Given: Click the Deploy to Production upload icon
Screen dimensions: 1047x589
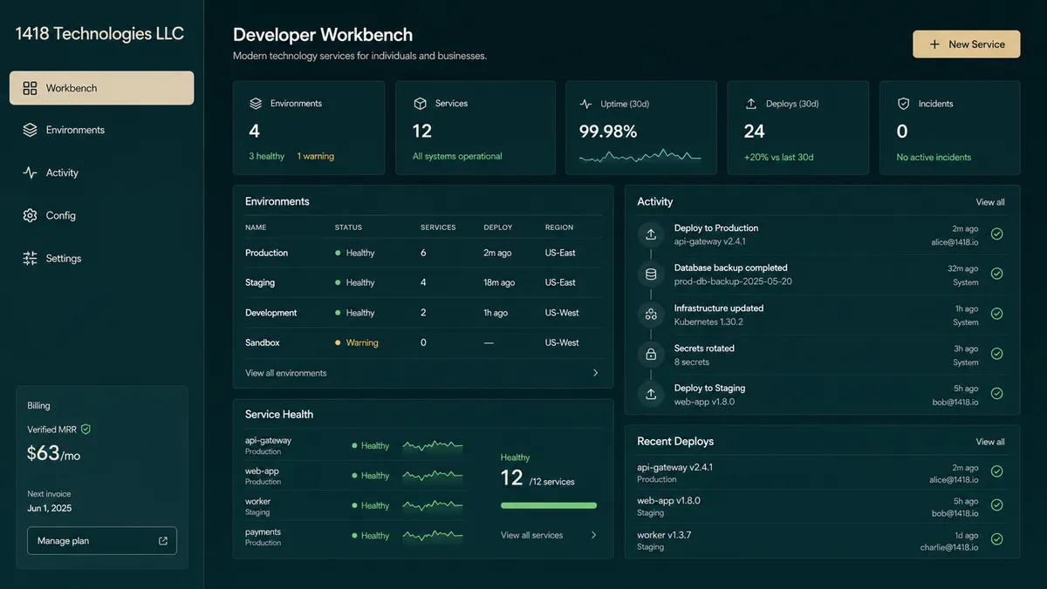Looking at the screenshot, I should [651, 234].
